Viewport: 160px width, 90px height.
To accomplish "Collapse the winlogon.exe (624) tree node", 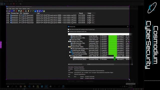I will (x=69, y=41).
